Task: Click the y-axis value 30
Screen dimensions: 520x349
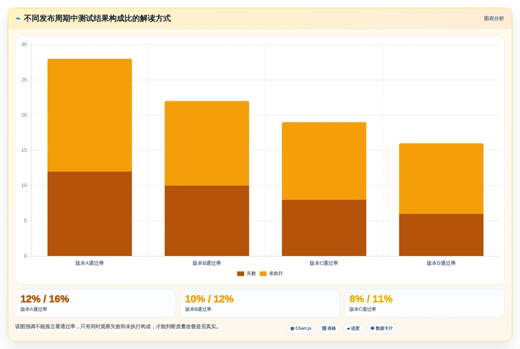Action: tap(24, 44)
